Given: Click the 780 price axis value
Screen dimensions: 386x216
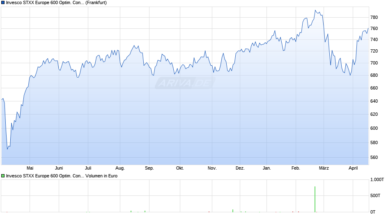Looking at the screenshot, I should pos(374,17).
